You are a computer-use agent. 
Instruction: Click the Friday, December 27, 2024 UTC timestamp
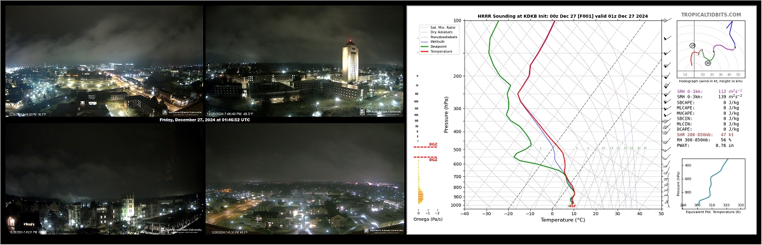tap(204, 120)
